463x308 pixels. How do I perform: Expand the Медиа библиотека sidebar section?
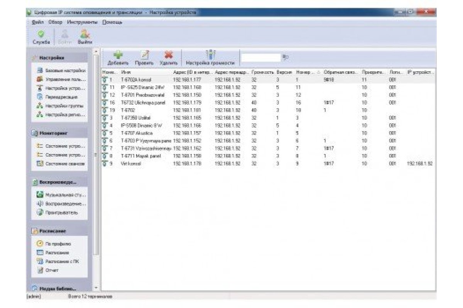pos(59,288)
